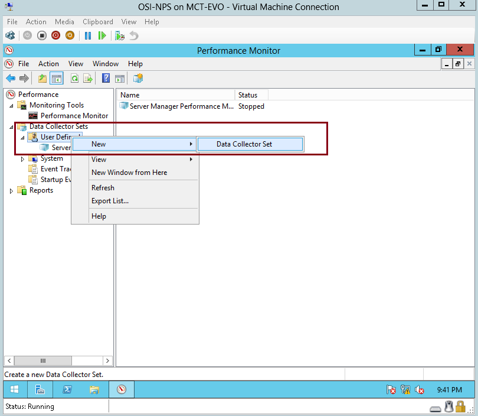This screenshot has width=478, height=416.
Task: Click the Refresh toolbar icon
Action: pyautogui.click(x=74, y=78)
